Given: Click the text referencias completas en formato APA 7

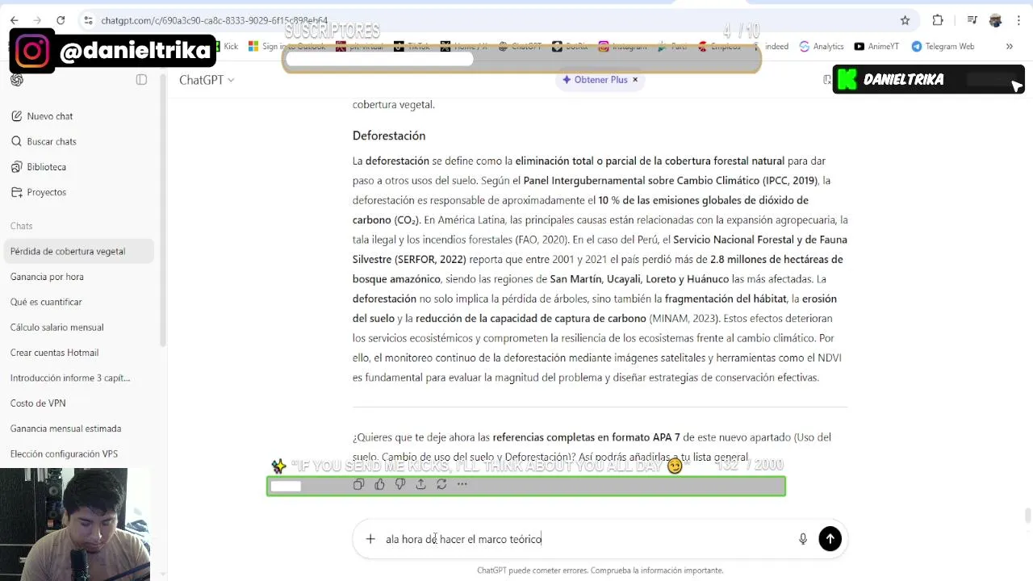Looking at the screenshot, I should 586,437.
